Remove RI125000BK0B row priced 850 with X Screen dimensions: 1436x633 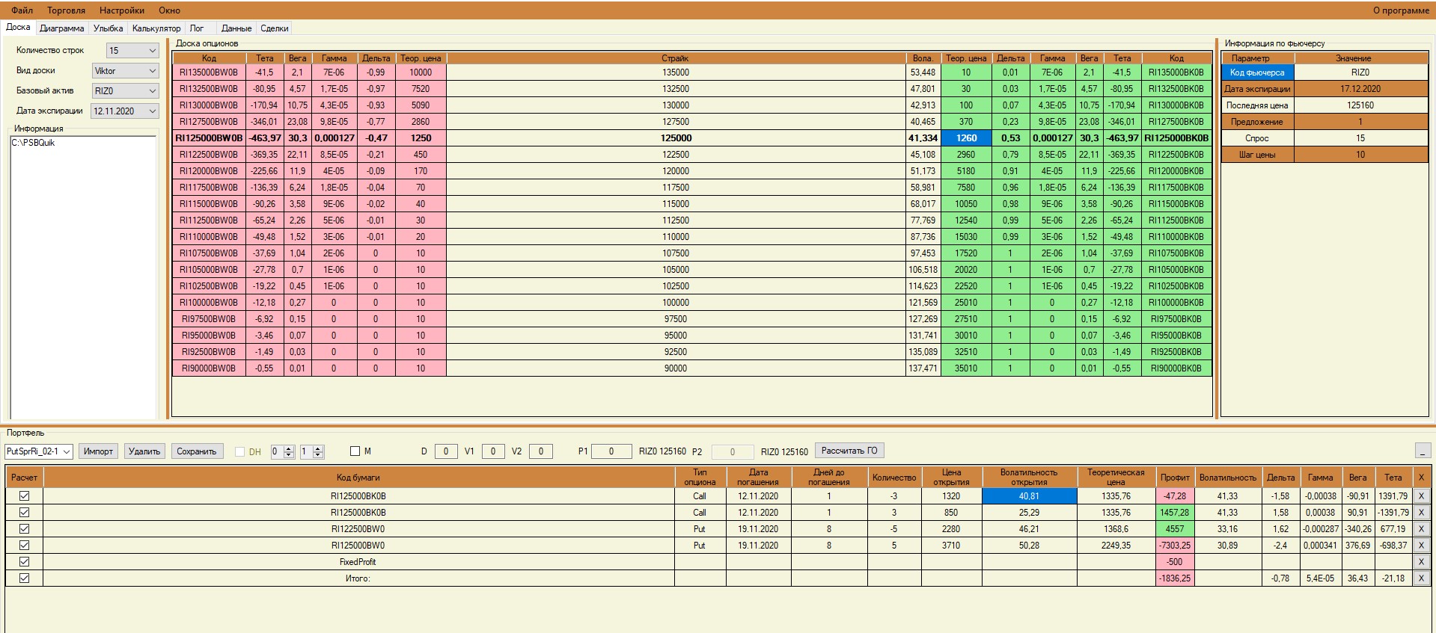coord(1421,512)
